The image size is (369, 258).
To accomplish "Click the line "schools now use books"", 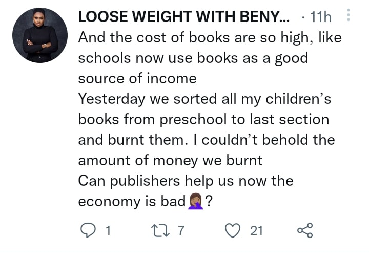I will (x=193, y=58).
